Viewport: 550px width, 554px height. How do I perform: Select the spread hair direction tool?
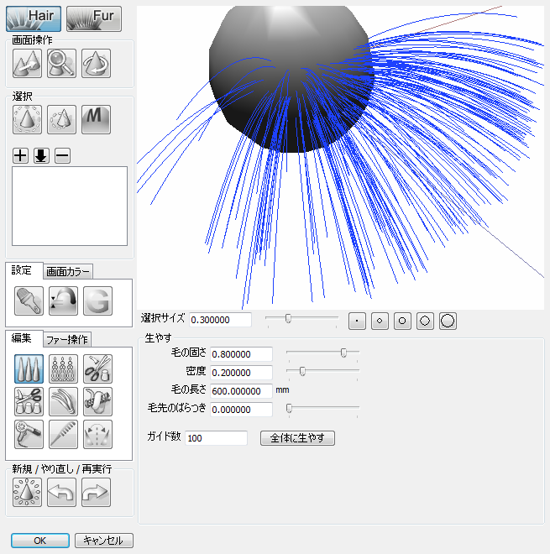(98, 434)
